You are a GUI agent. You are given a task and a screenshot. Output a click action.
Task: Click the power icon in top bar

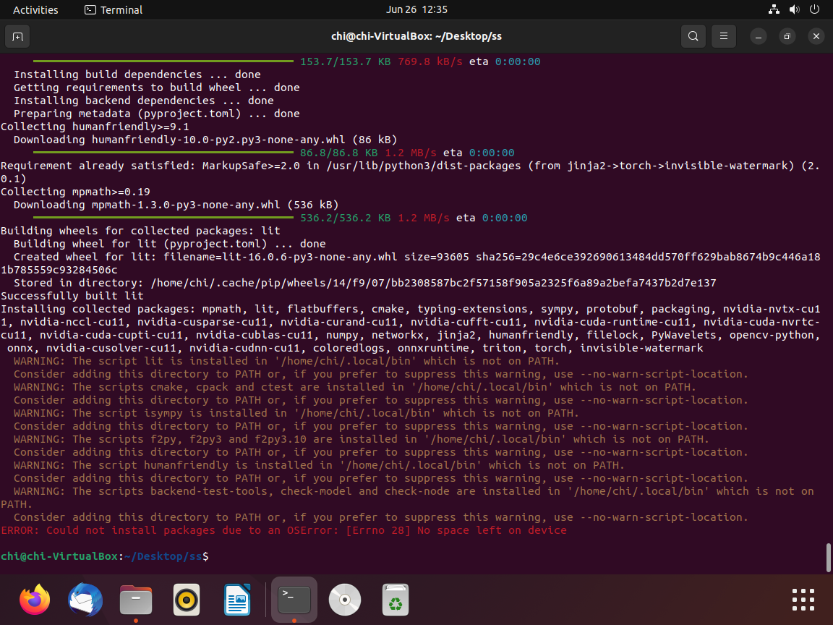(x=814, y=9)
